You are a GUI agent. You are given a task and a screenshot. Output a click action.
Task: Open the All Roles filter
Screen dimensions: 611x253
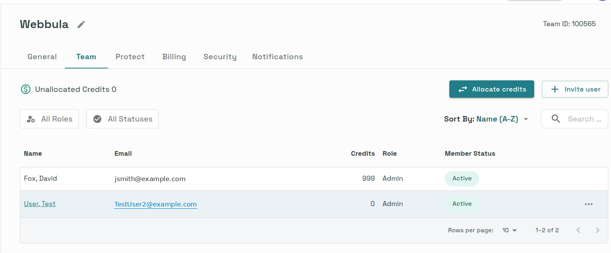[x=49, y=119]
